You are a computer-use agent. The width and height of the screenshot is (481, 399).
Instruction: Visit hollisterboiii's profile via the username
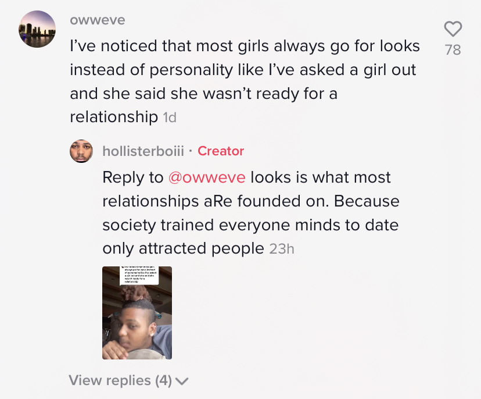click(143, 151)
